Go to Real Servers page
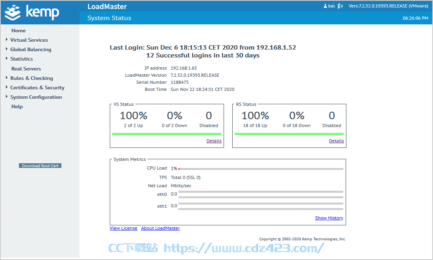Viewport: 433px width, 260px height. click(26, 69)
